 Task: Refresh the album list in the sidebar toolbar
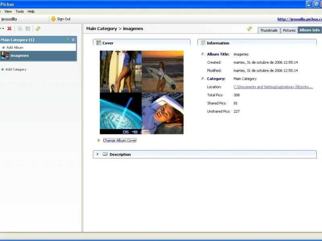pos(38,29)
